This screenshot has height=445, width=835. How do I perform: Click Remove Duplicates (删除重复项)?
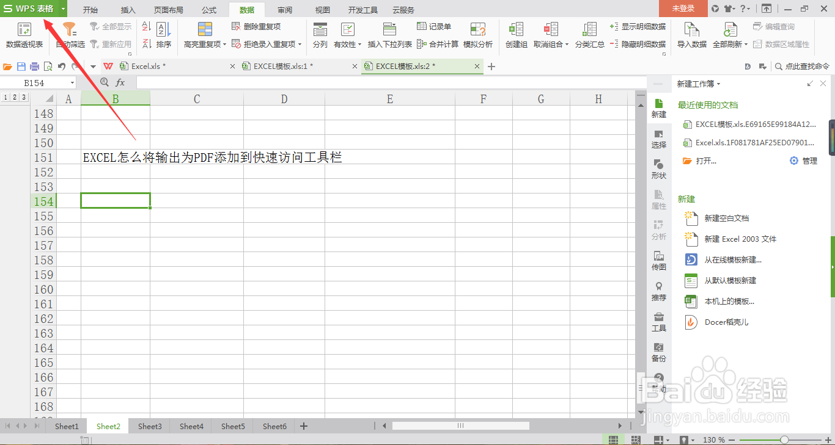click(x=256, y=27)
